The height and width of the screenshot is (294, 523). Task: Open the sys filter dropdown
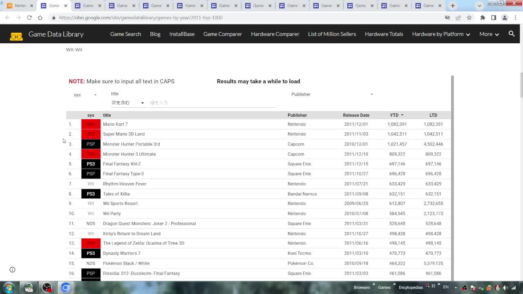[85, 95]
